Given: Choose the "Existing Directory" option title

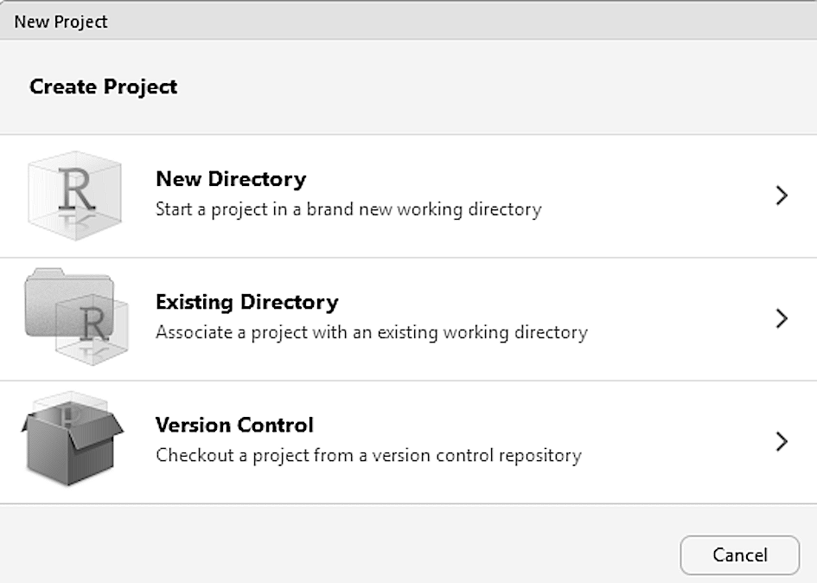Looking at the screenshot, I should pos(246,302).
